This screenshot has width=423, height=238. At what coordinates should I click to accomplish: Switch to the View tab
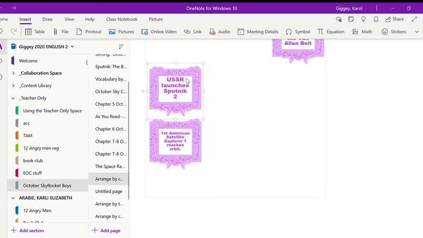[x=69, y=19]
